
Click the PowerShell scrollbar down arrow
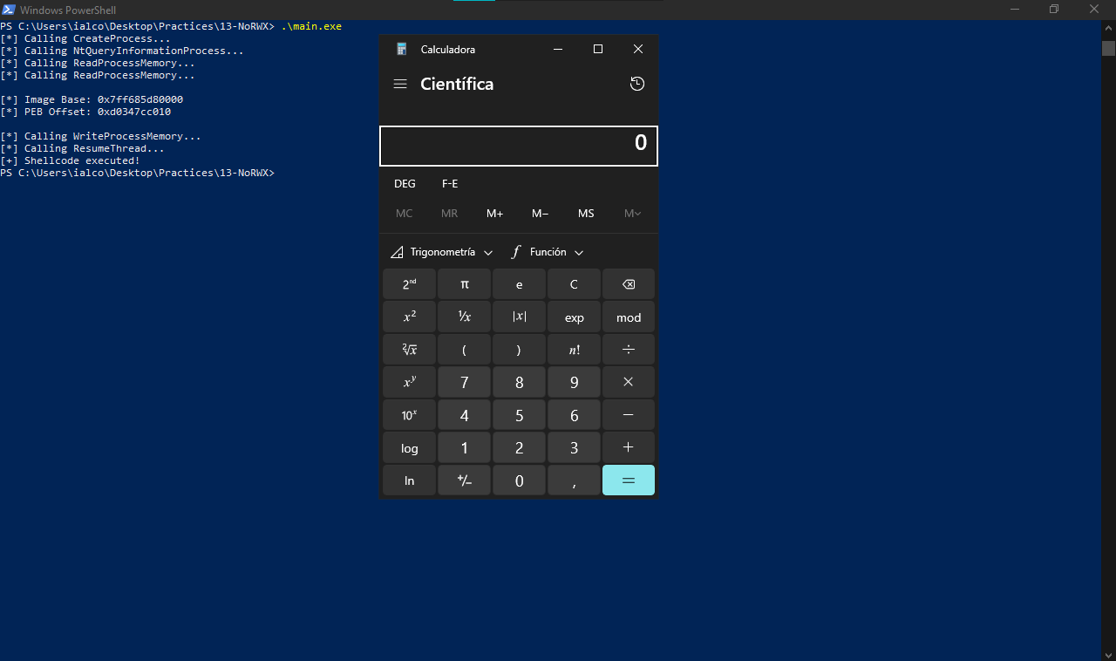point(1108,653)
